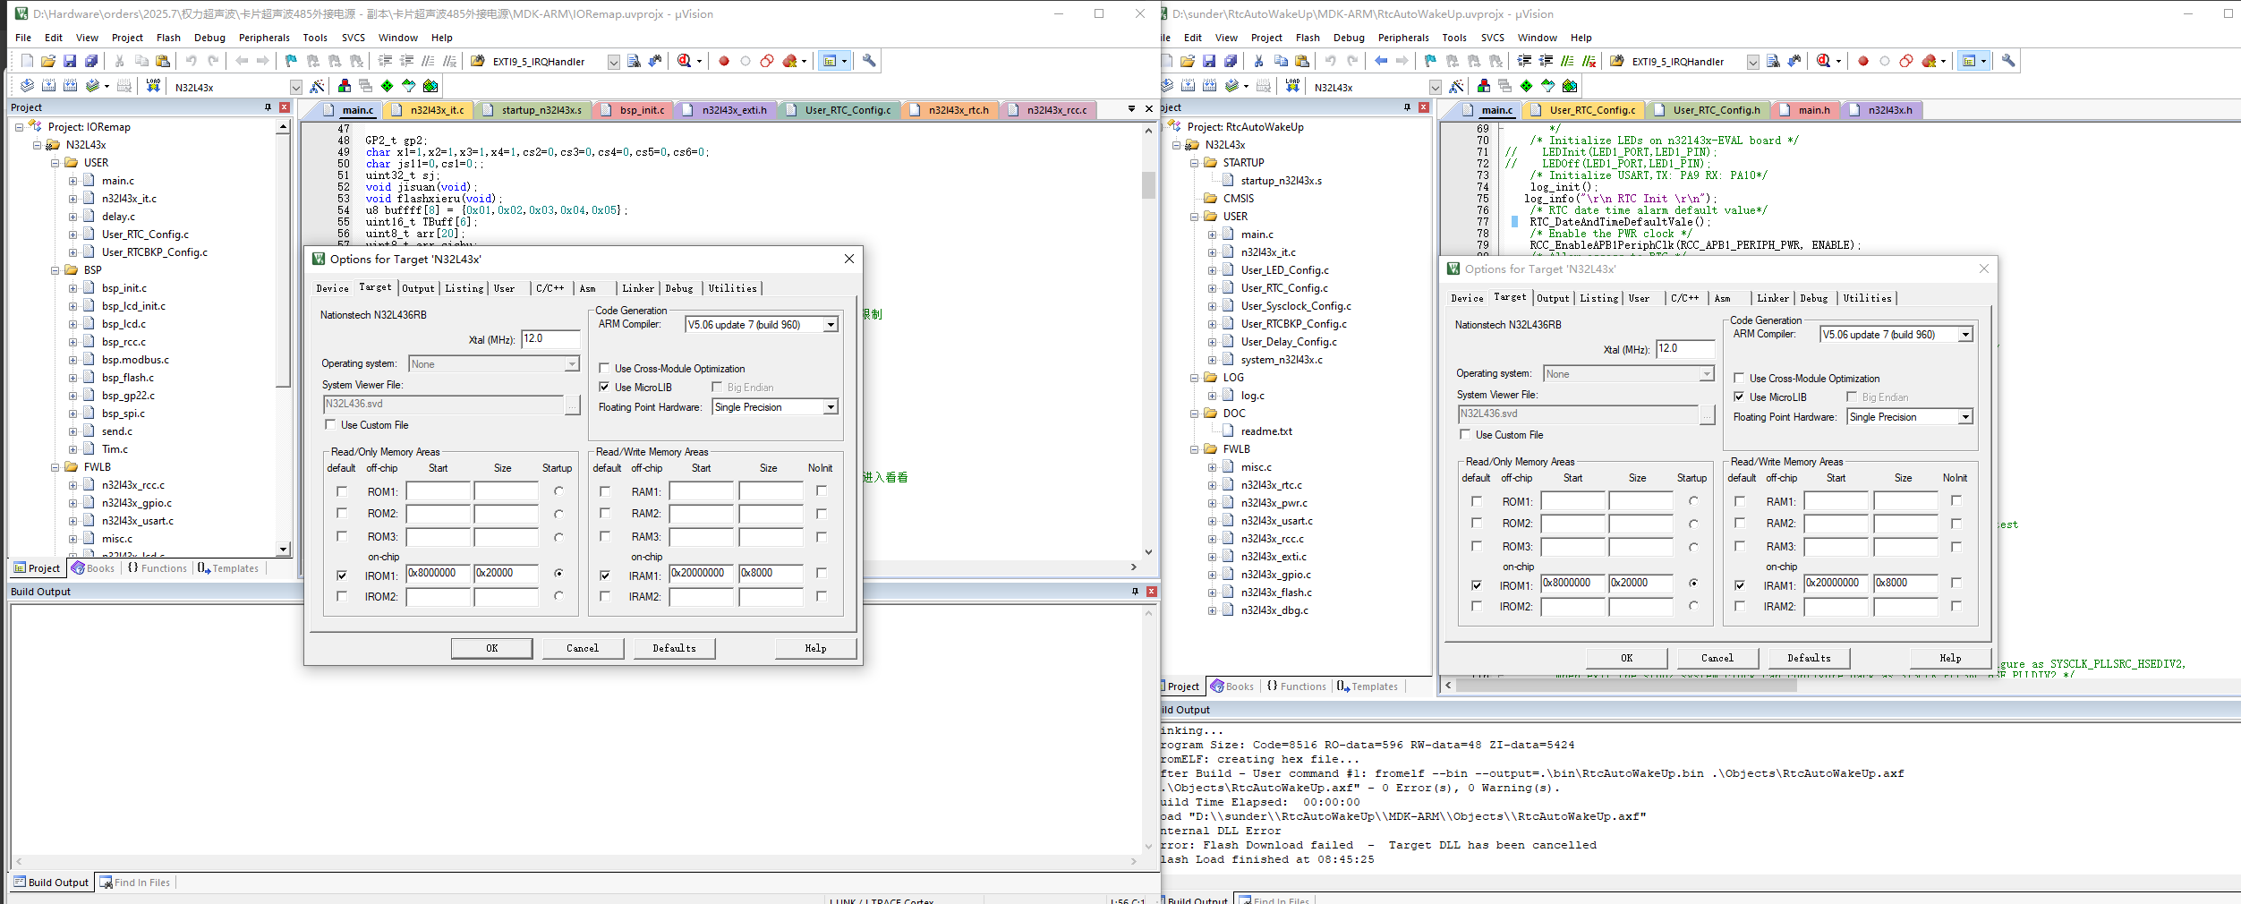Check Use Custom File in left dialog

click(330, 424)
